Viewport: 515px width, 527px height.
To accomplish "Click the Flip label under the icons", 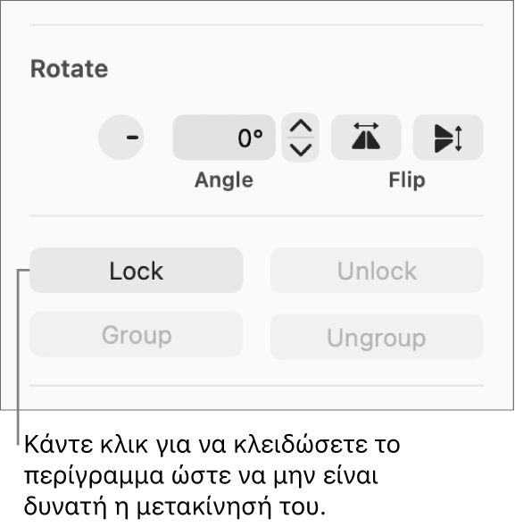I will [x=407, y=180].
